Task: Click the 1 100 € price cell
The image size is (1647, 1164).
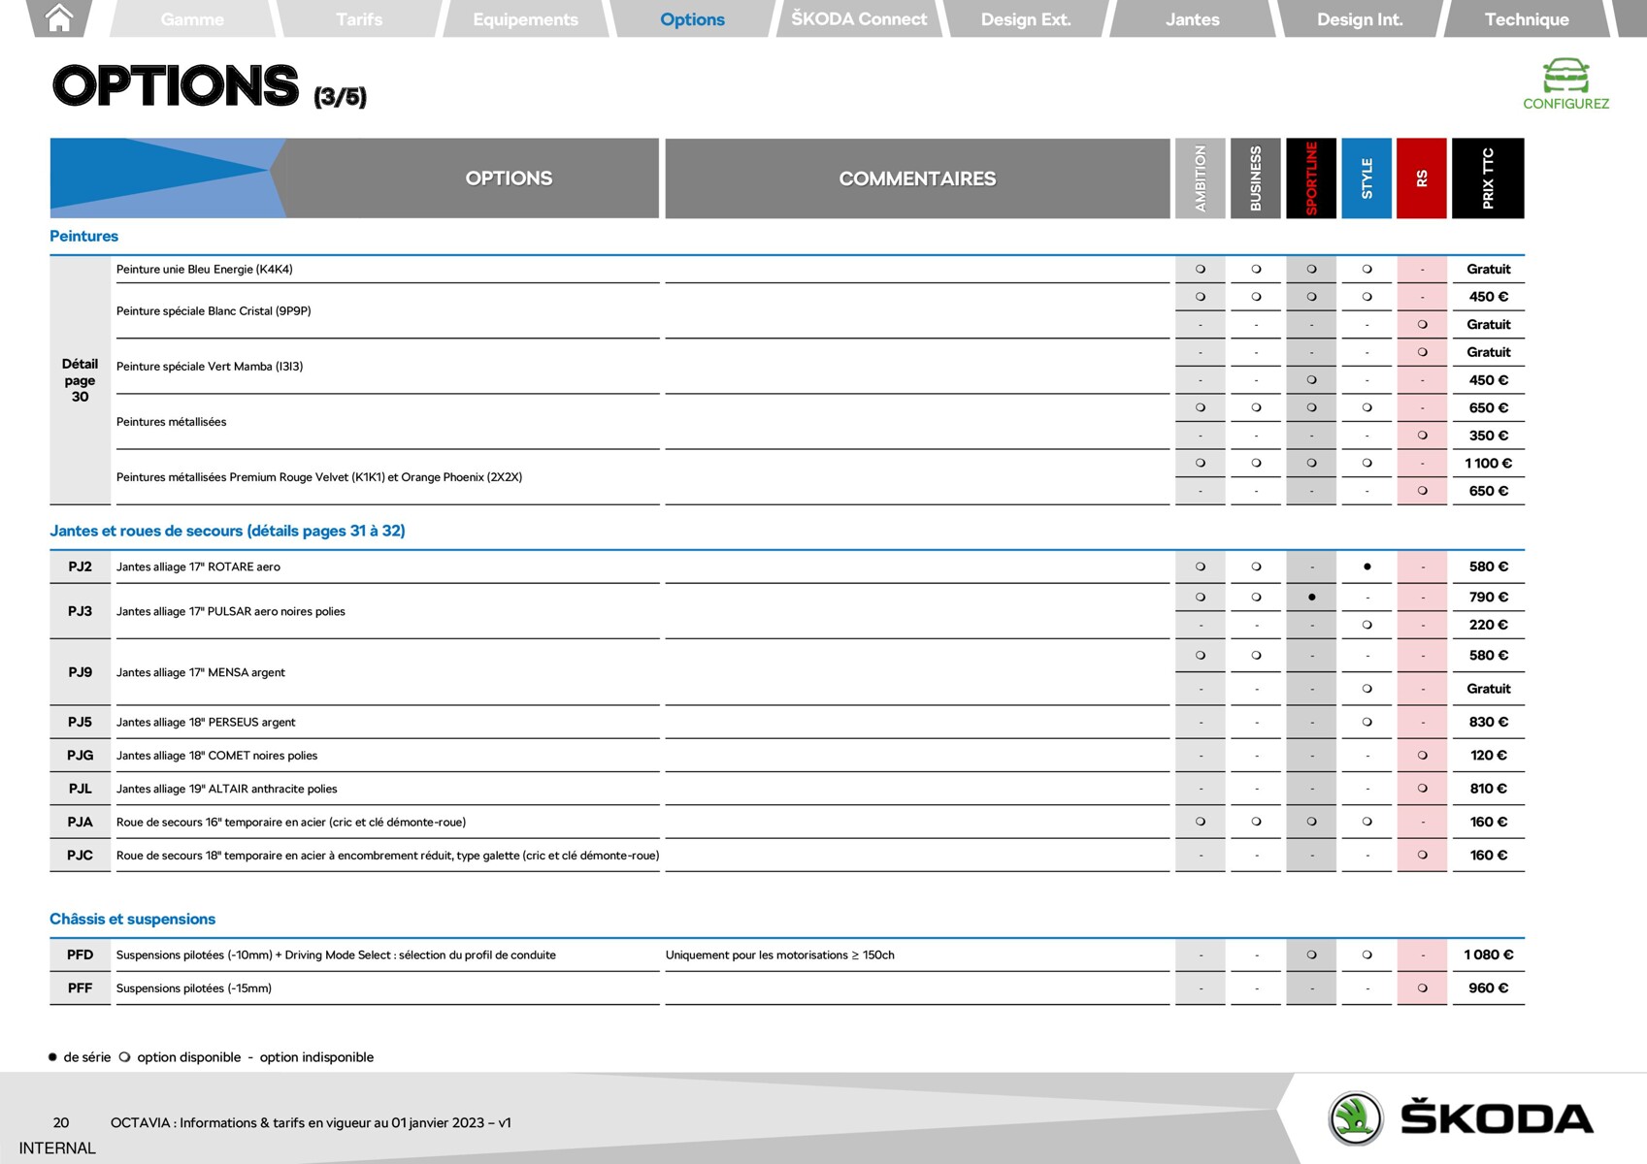Action: tap(1488, 464)
